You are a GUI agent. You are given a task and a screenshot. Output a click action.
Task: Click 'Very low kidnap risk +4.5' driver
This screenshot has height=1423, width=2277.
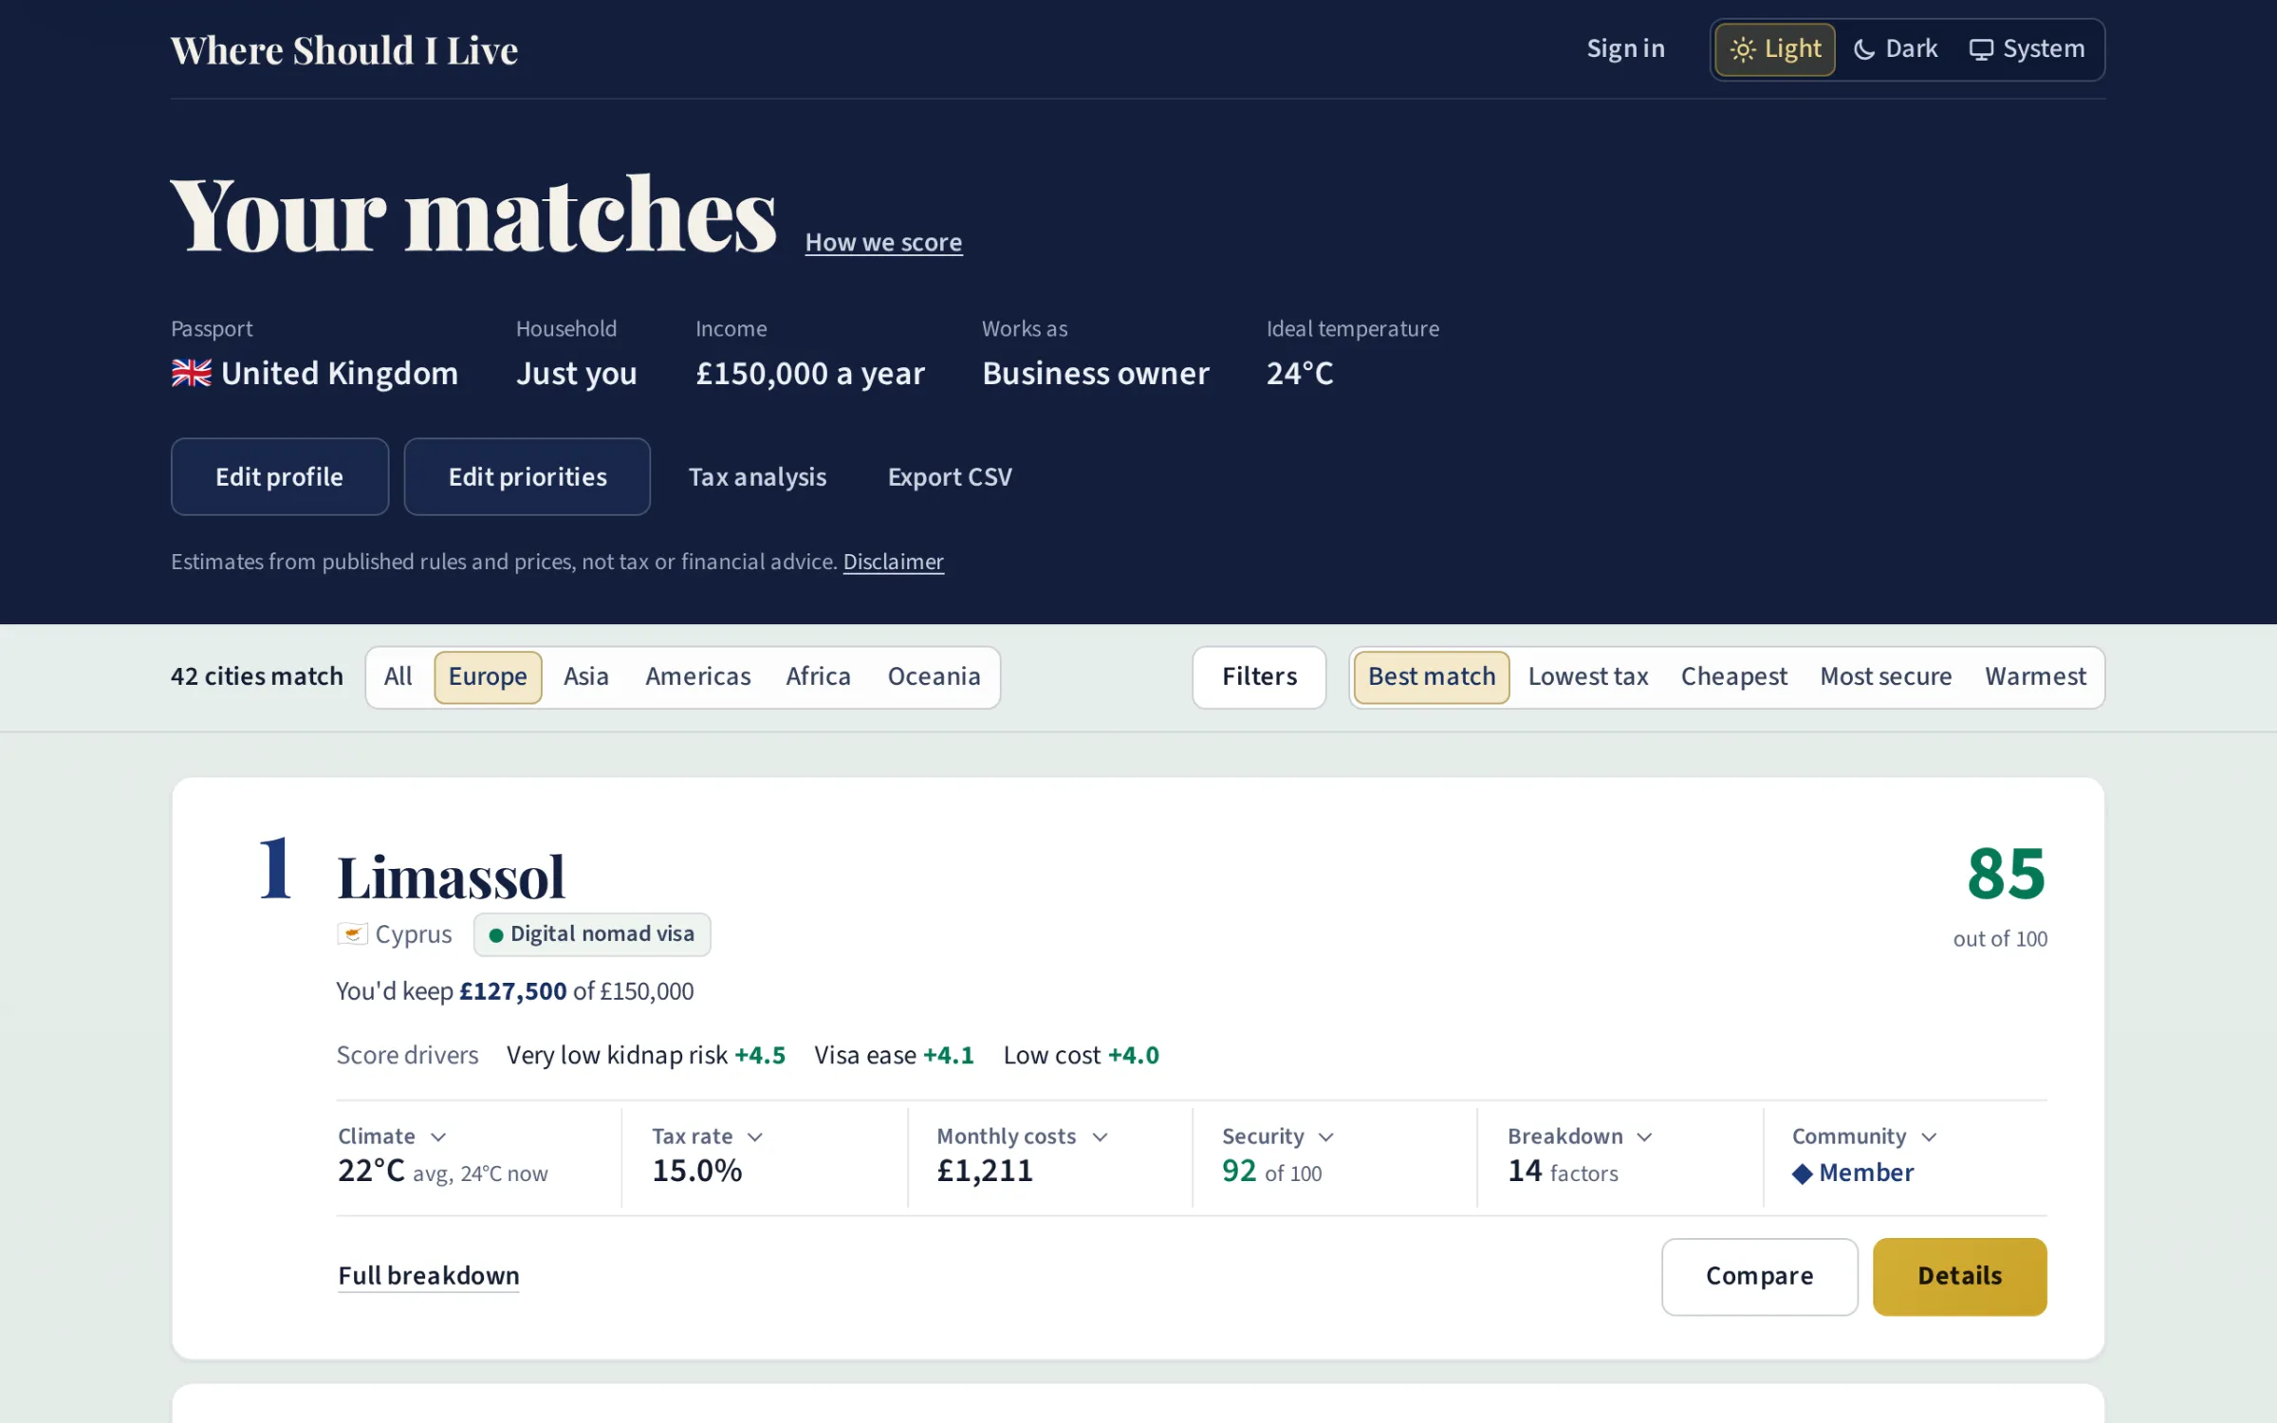coord(646,1056)
